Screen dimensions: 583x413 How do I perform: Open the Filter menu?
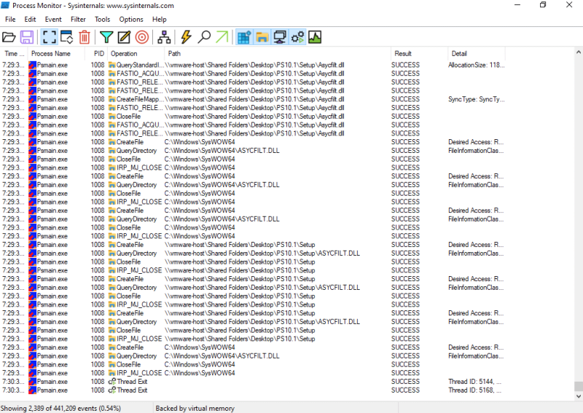[x=78, y=20]
